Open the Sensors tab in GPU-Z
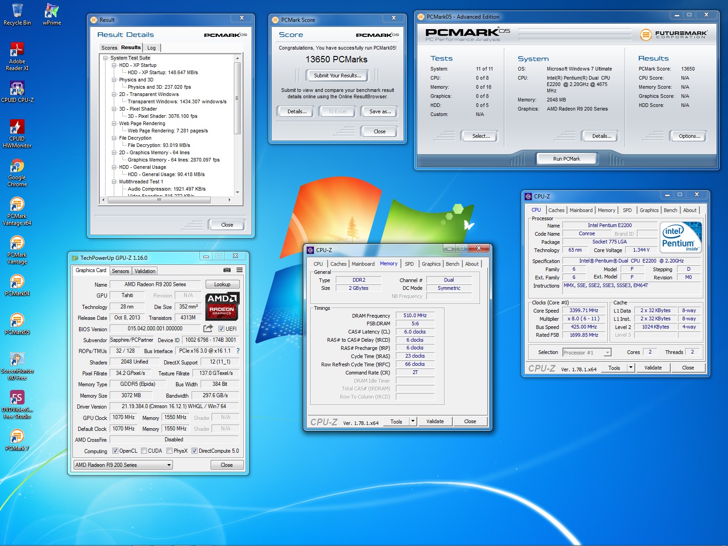Image resolution: width=728 pixels, height=546 pixels. pos(121,271)
